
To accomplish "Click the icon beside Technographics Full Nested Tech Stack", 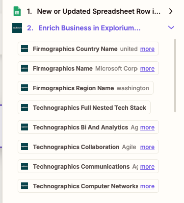I will tap(25, 107).
